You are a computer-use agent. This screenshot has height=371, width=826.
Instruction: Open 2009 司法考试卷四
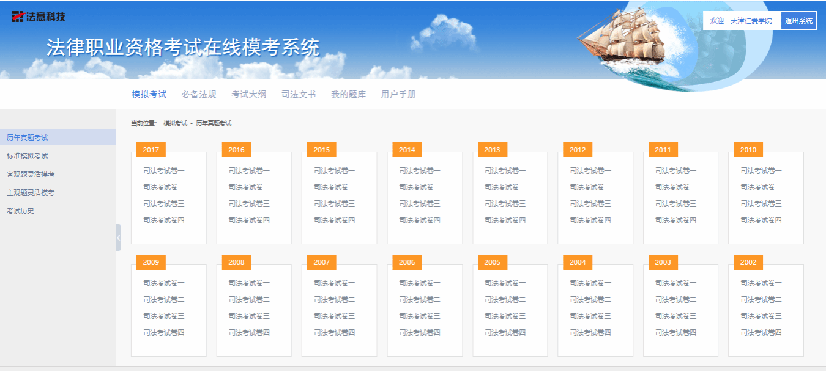point(164,332)
